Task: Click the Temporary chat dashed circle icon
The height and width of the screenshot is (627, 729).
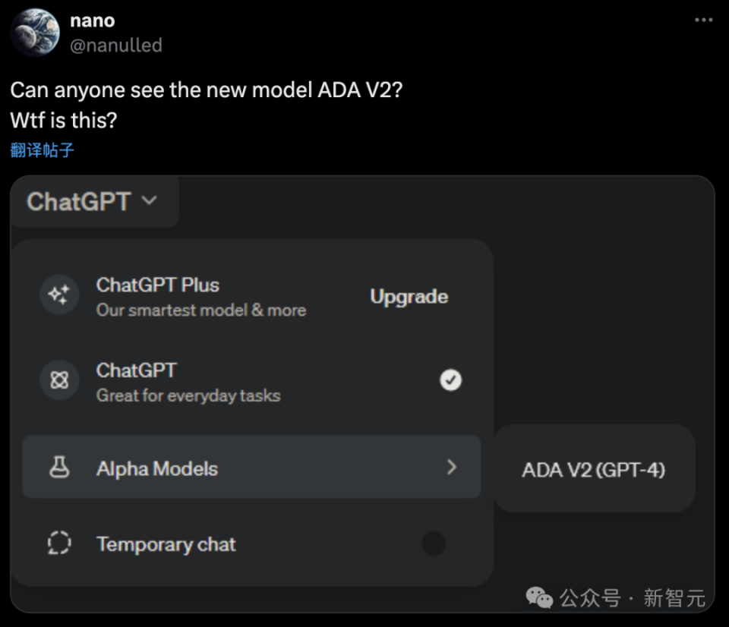Action: 58,544
